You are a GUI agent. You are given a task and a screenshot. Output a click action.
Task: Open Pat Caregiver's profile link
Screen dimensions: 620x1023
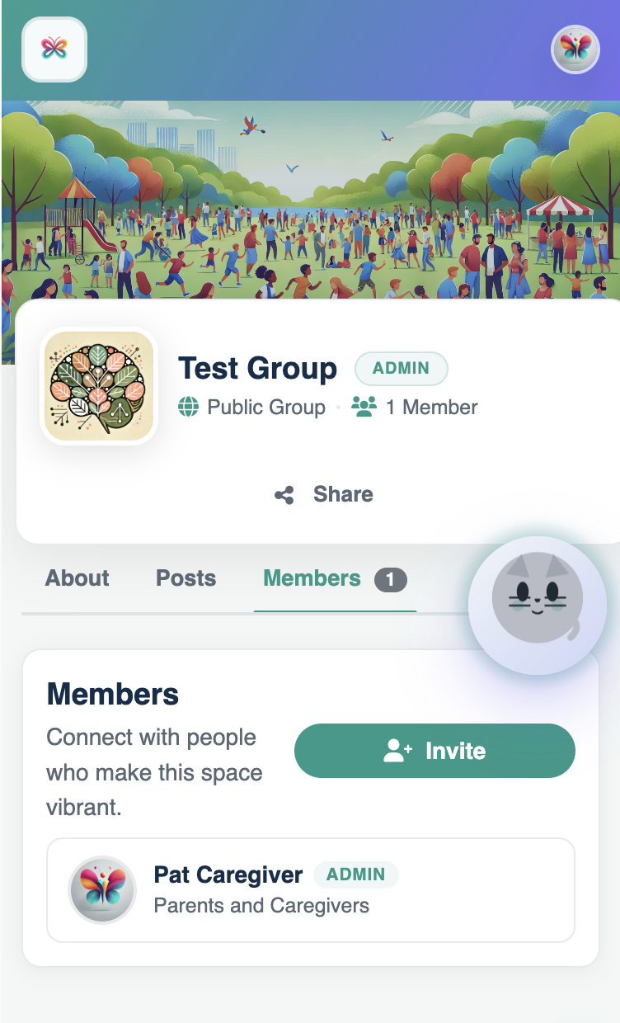(228, 874)
